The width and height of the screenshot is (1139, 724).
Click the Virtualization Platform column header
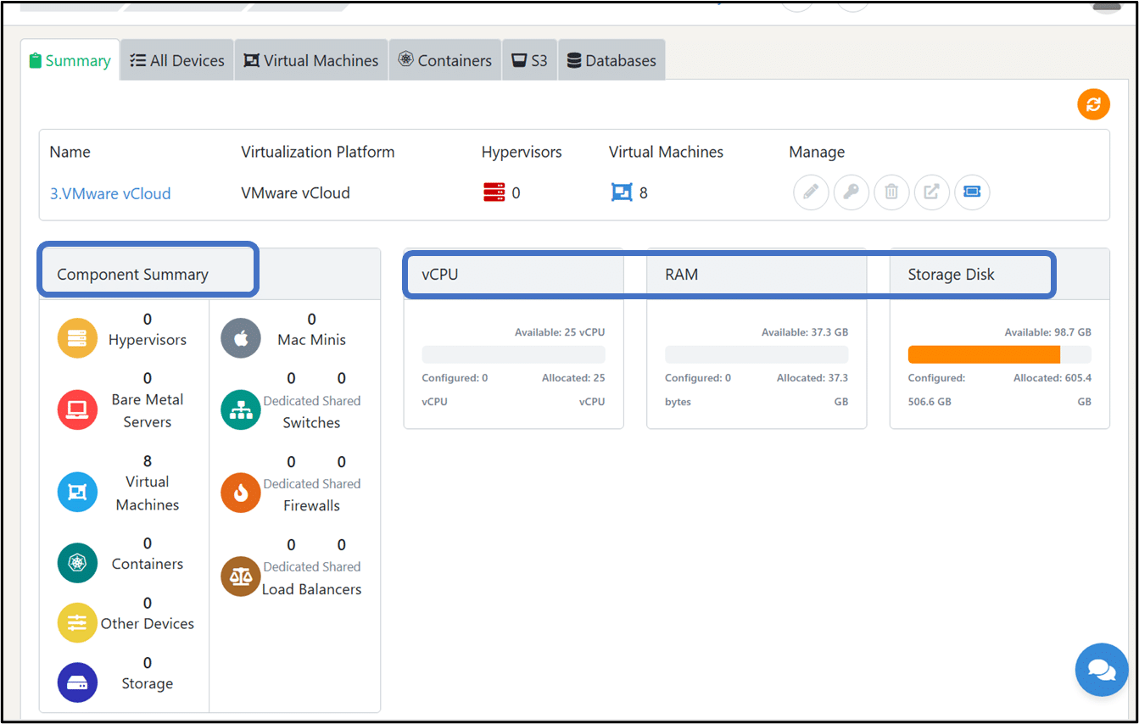pyautogui.click(x=318, y=153)
